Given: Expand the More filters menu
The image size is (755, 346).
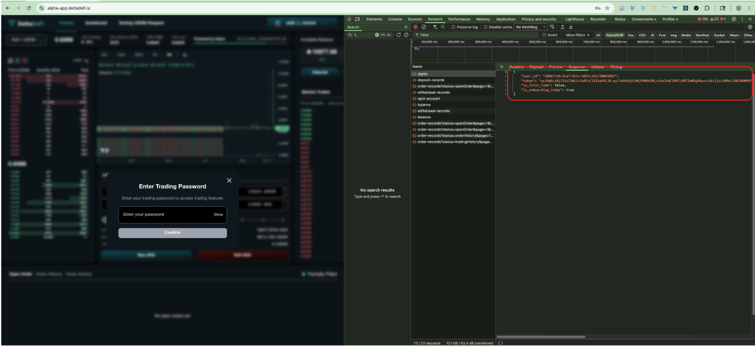Looking at the screenshot, I should coord(577,35).
